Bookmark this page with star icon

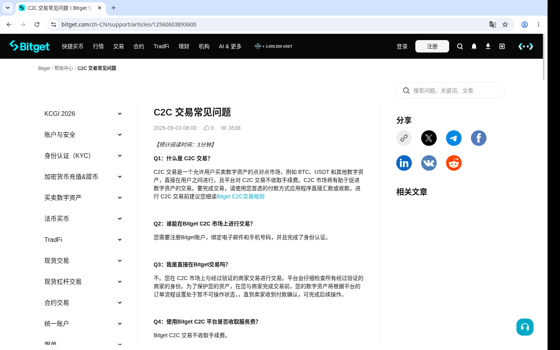click(505, 24)
